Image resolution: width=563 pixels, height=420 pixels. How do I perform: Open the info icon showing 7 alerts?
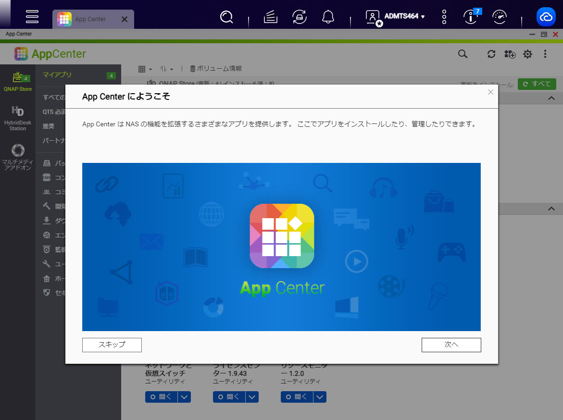[471, 16]
